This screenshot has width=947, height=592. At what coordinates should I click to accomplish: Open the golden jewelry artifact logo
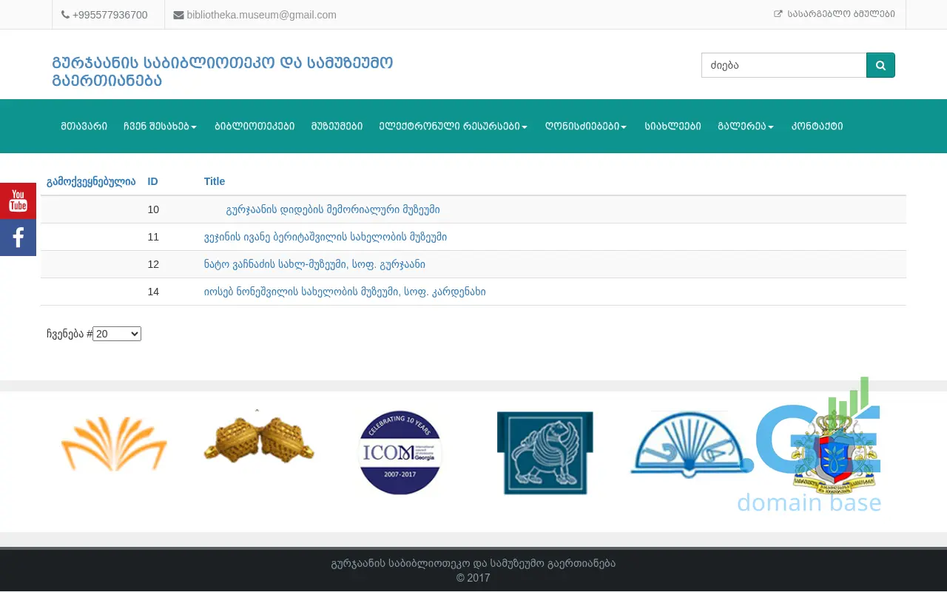[x=259, y=440]
